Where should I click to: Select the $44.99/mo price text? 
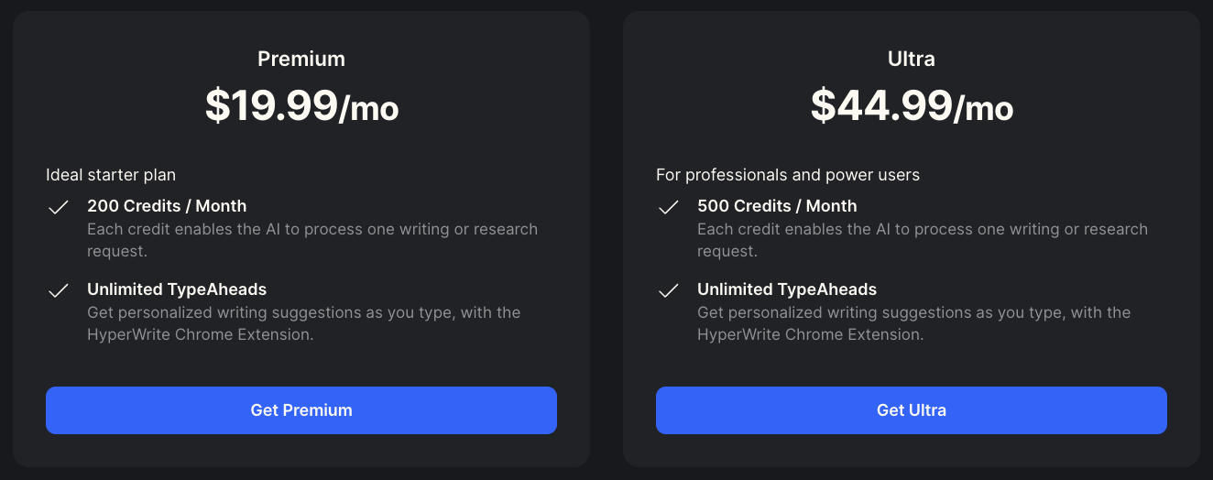point(912,106)
